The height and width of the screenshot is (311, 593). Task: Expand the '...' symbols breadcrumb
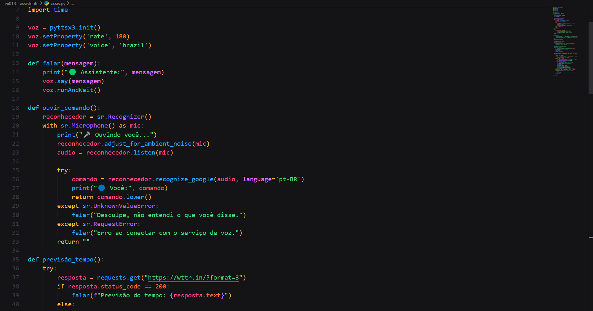click(x=72, y=4)
